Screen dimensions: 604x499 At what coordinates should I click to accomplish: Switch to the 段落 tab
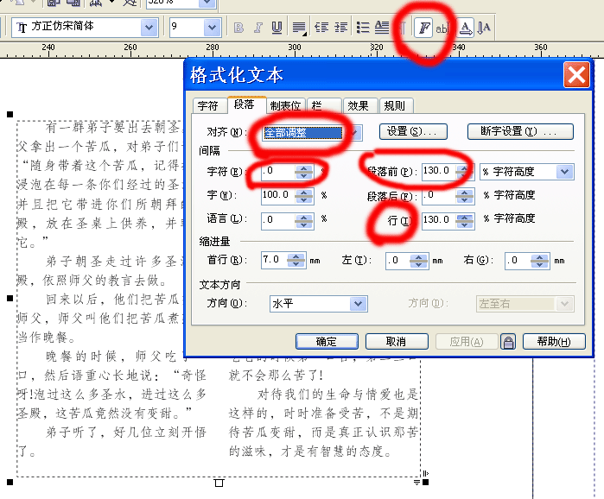[245, 104]
